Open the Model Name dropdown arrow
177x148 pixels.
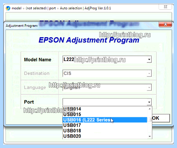pos(149,60)
